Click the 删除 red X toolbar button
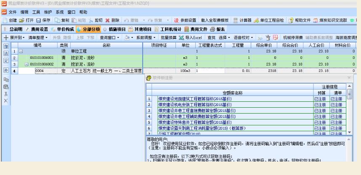Viewport: 361px width, 175px height. point(112,20)
